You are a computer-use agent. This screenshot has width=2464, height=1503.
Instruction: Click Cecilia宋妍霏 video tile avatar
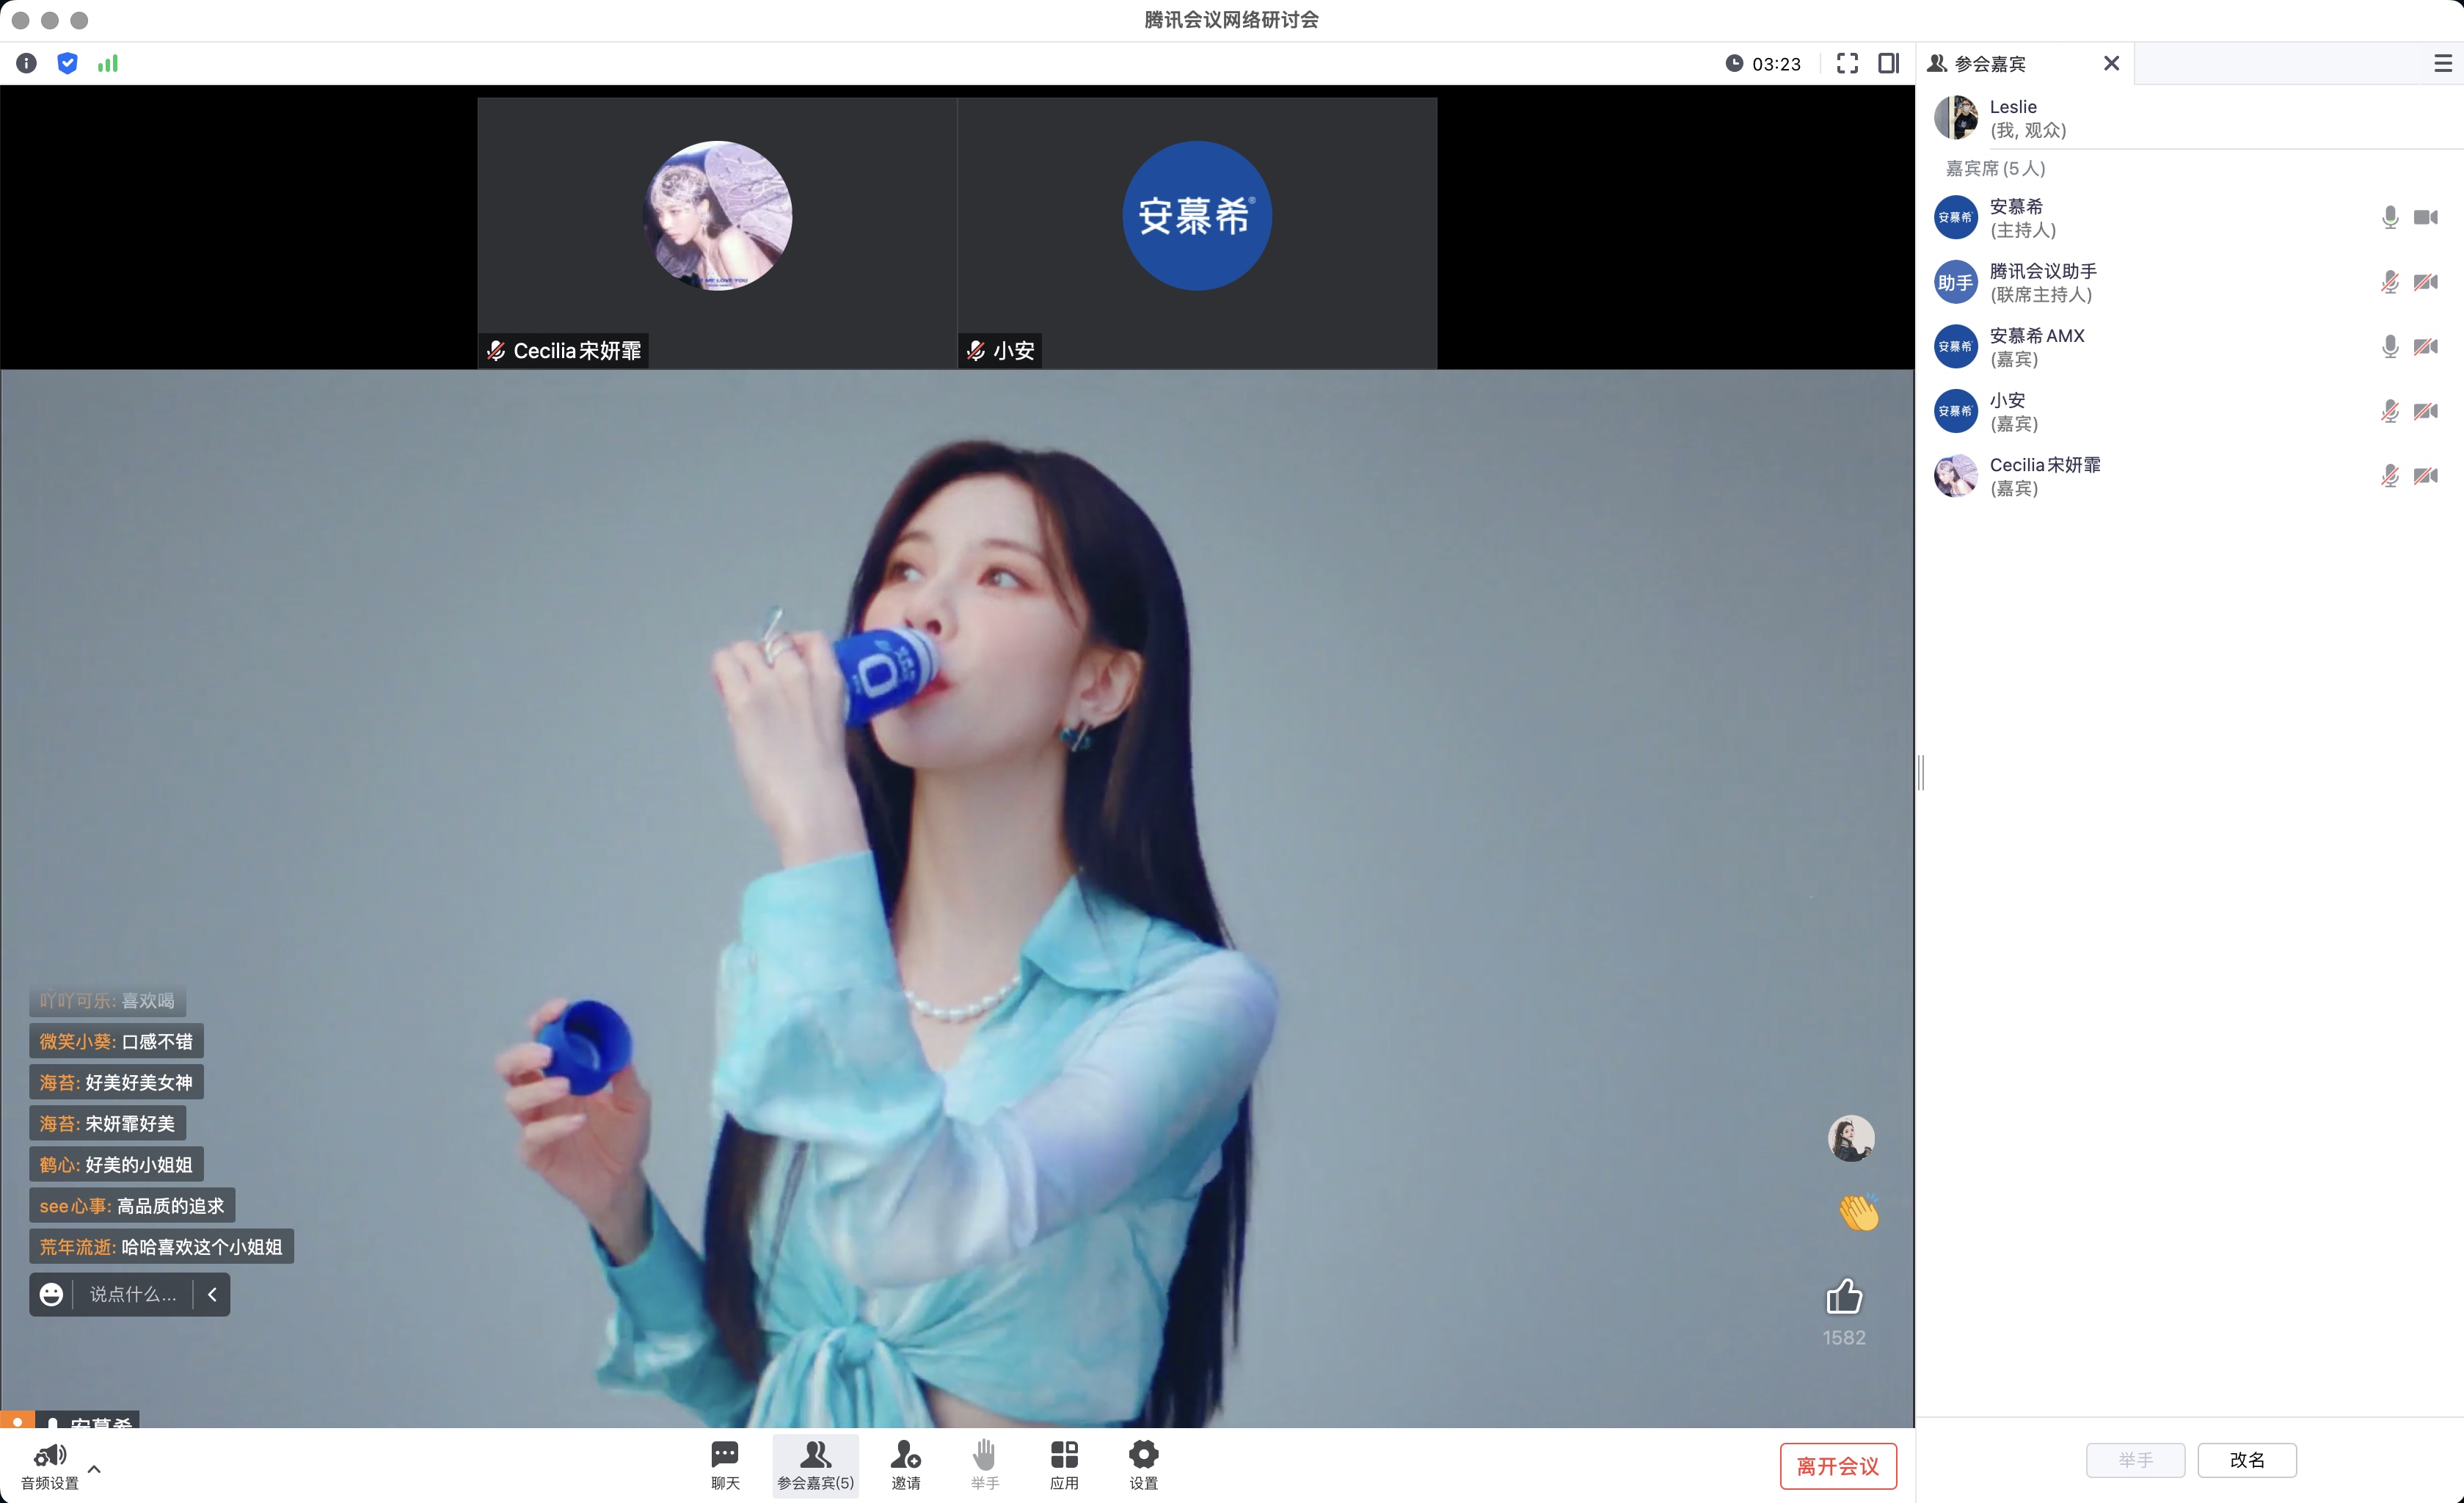717,216
